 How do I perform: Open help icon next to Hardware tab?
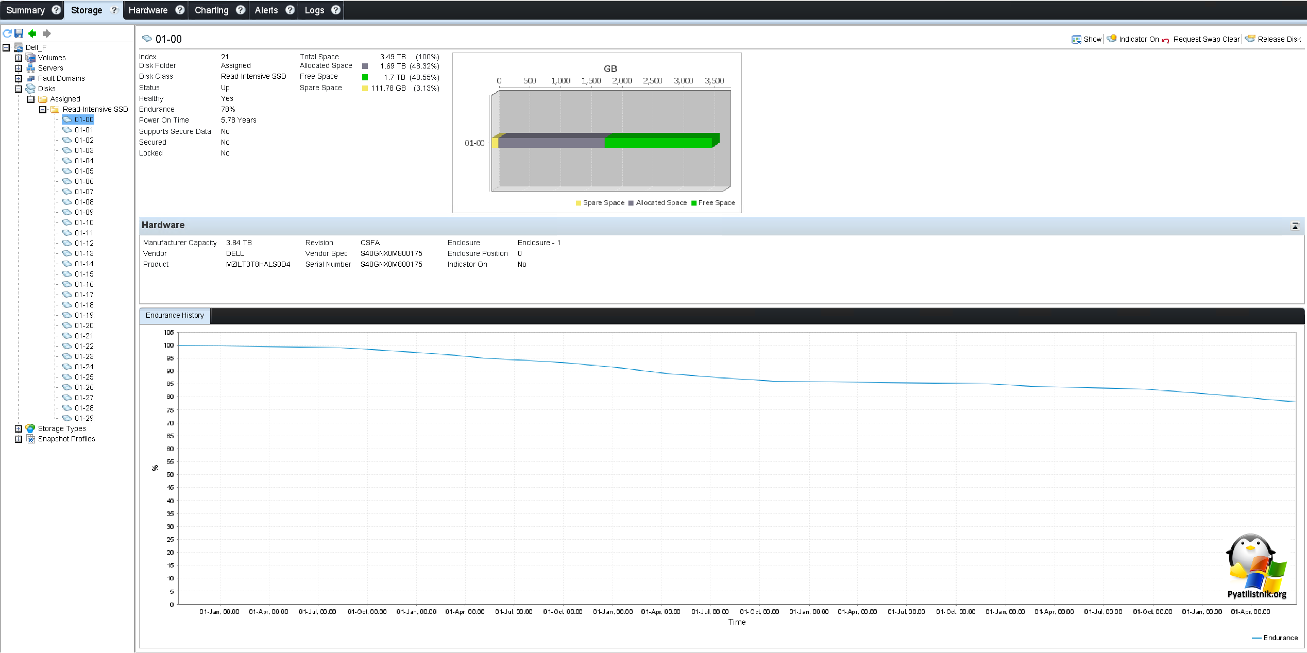click(180, 10)
